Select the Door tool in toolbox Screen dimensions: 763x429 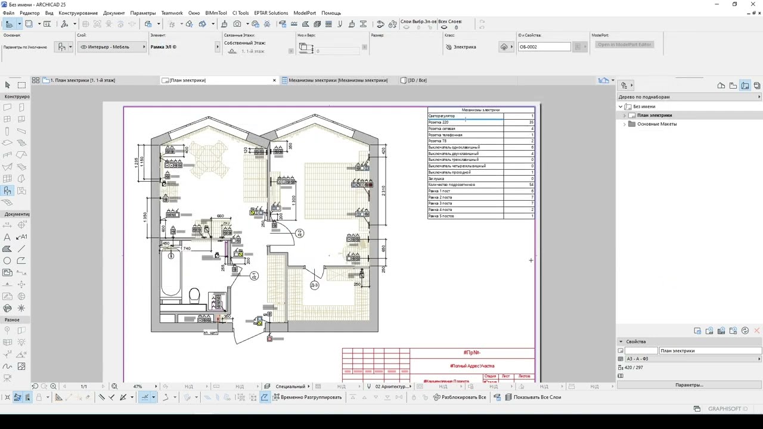21,108
